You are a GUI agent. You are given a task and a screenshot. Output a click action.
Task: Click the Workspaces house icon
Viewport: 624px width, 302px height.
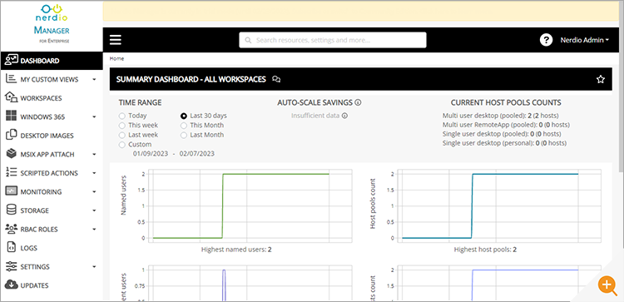[11, 97]
